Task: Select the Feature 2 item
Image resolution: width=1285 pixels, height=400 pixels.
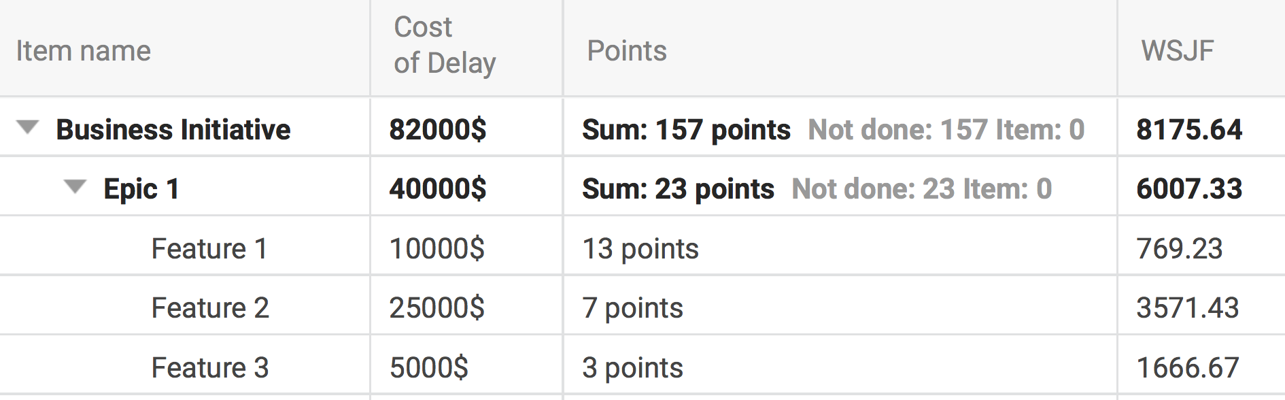Action: click(x=209, y=308)
